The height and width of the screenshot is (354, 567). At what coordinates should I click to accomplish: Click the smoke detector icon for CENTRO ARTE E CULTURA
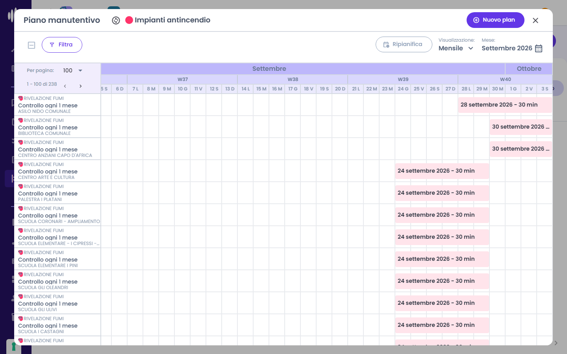point(20,164)
